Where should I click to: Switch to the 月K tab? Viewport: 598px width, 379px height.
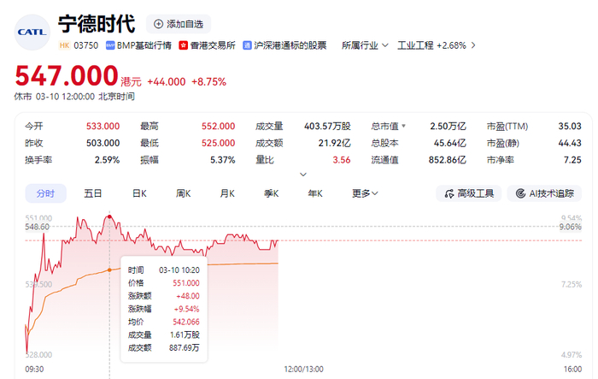point(227,193)
